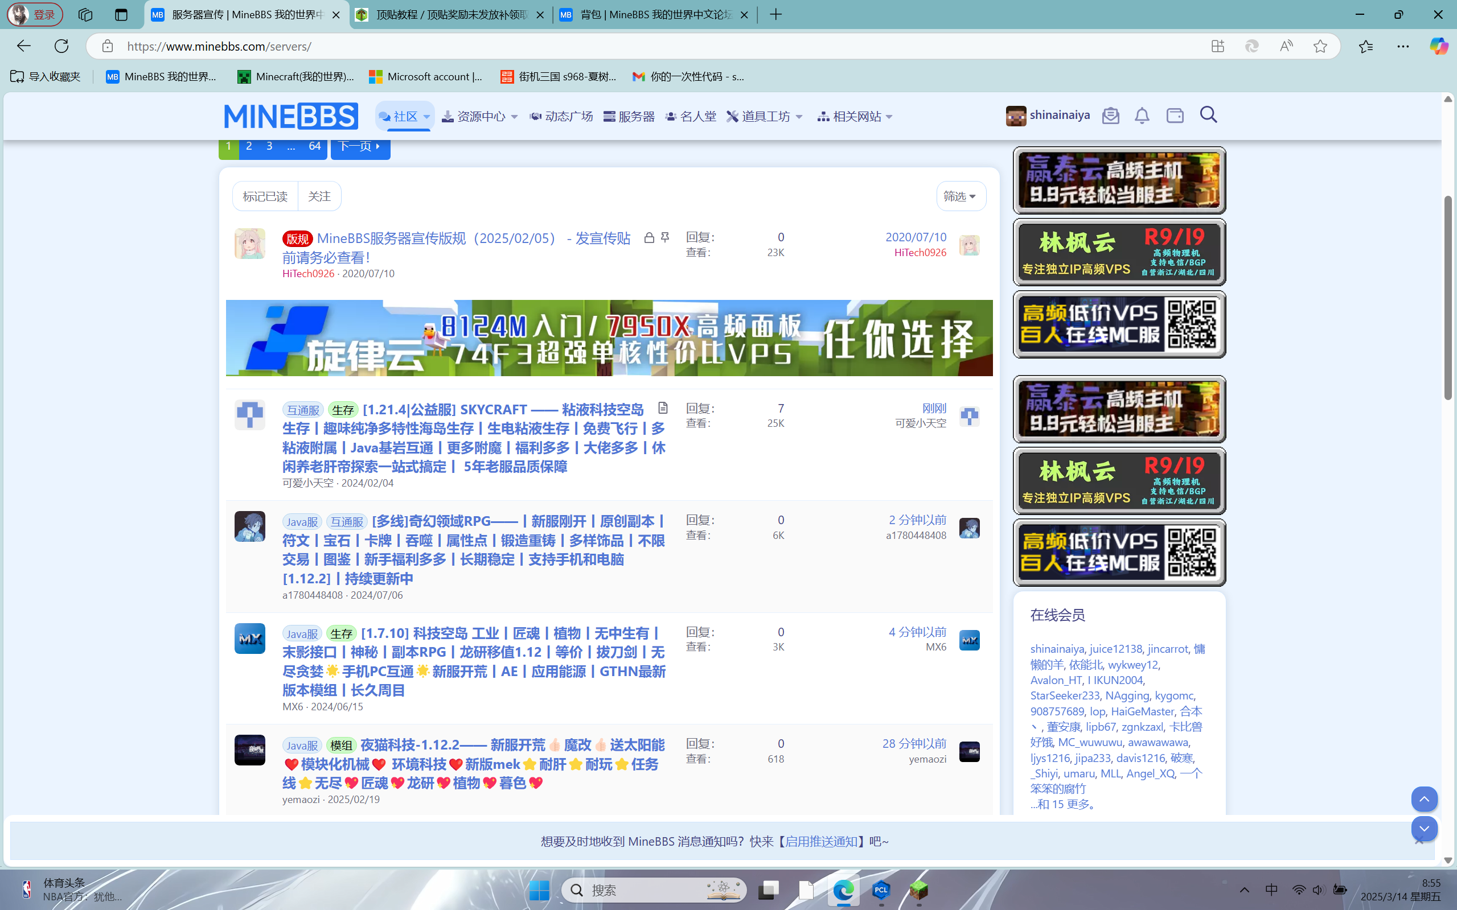Image resolution: width=1457 pixels, height=910 pixels.
Task: Click the page icon beside the SKYCRAFT thread
Action: pyautogui.click(x=663, y=408)
